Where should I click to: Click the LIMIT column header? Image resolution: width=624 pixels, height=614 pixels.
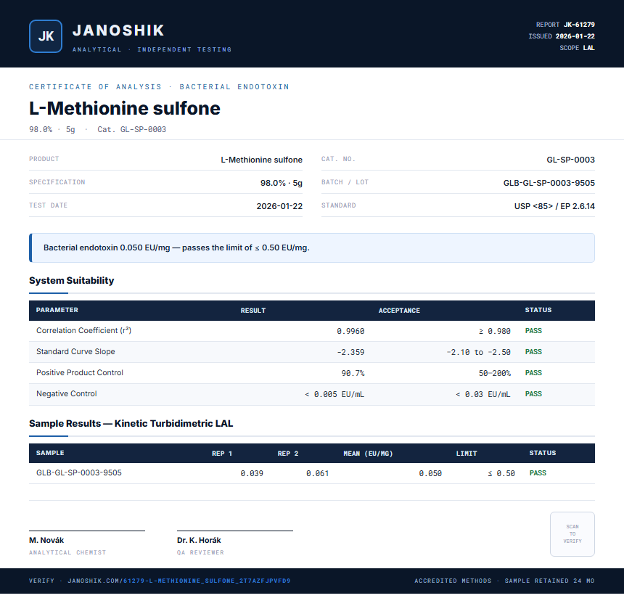point(467,453)
